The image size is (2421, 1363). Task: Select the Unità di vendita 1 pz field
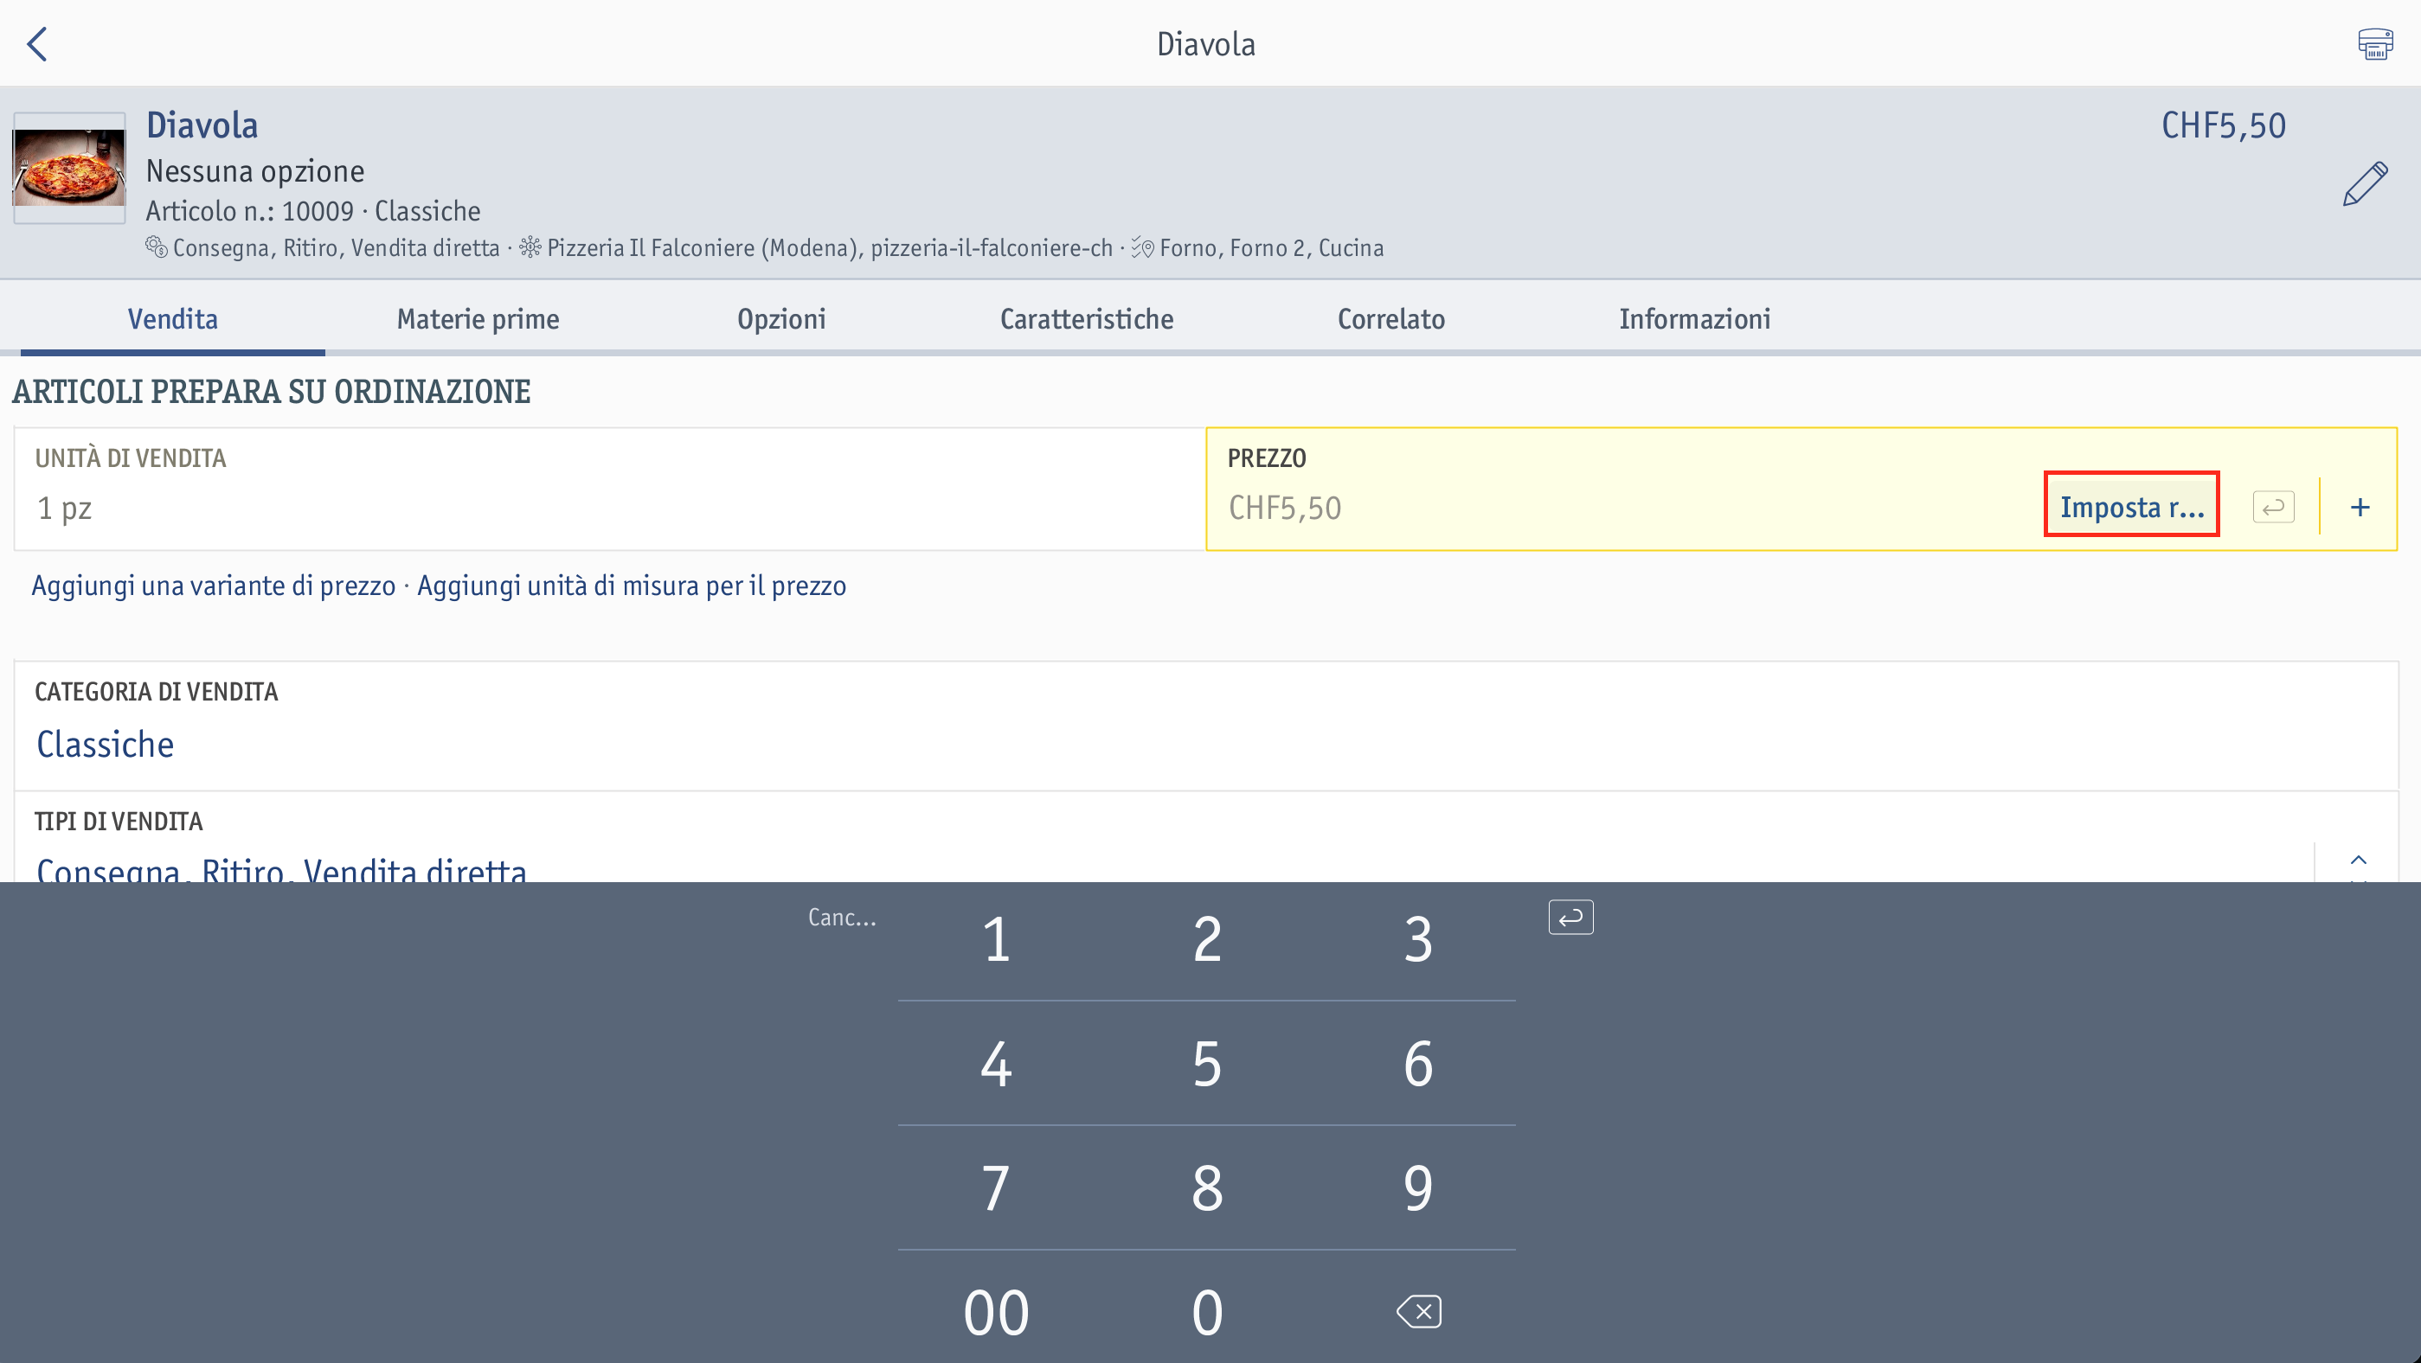click(x=609, y=489)
